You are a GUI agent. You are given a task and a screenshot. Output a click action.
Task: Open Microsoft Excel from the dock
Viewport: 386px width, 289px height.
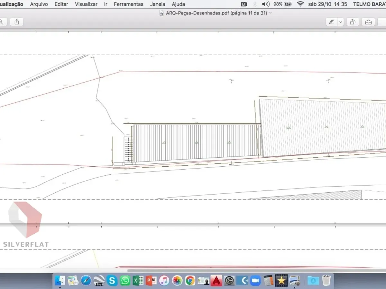(x=138, y=281)
